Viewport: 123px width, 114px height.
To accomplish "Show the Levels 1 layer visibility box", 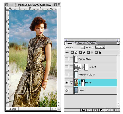I will [67, 67].
